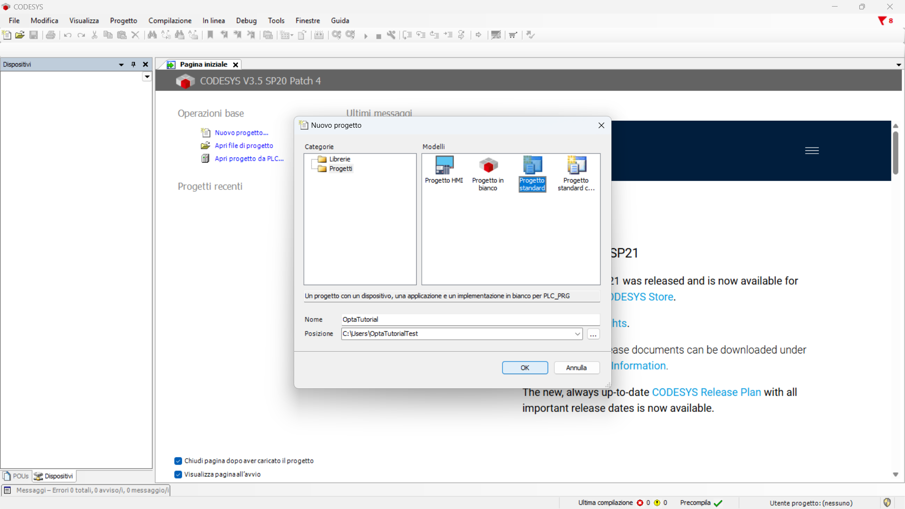Screen dimensions: 905x509
Task: Click the Print toolbar icon
Action: [50, 35]
